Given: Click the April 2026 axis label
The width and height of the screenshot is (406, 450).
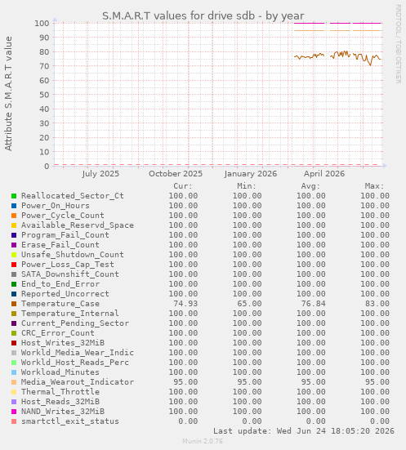Looking at the screenshot, I should click(x=324, y=174).
